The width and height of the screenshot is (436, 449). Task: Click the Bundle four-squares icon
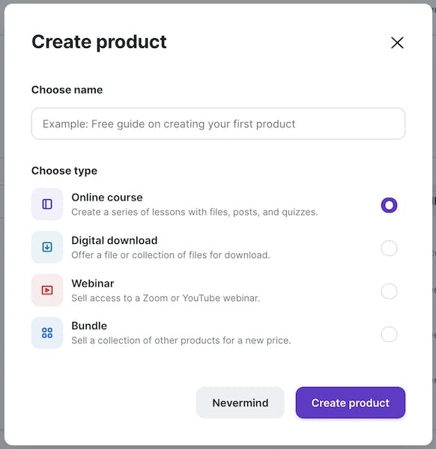(x=47, y=333)
